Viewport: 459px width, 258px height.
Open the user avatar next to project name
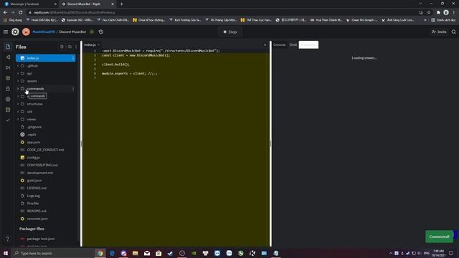[26, 32]
